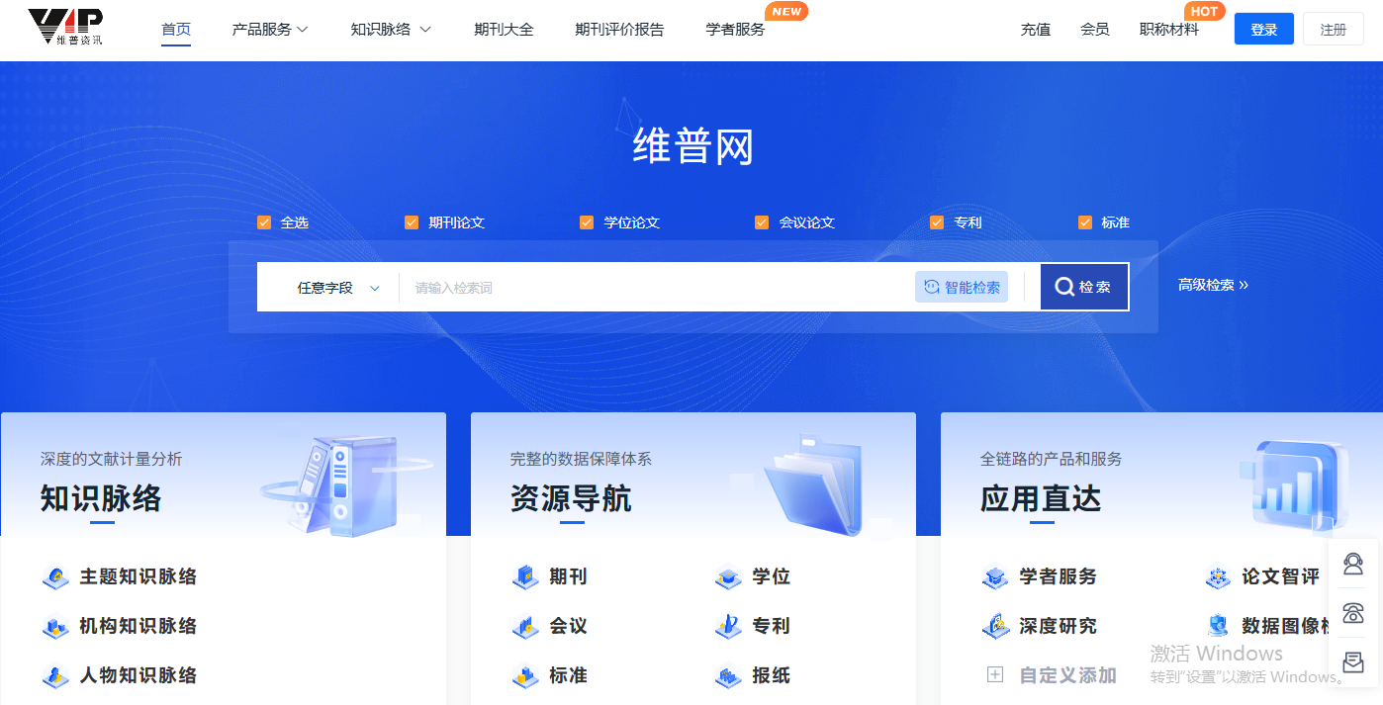Open 期刊评价报告 in the navigation

[x=619, y=30]
